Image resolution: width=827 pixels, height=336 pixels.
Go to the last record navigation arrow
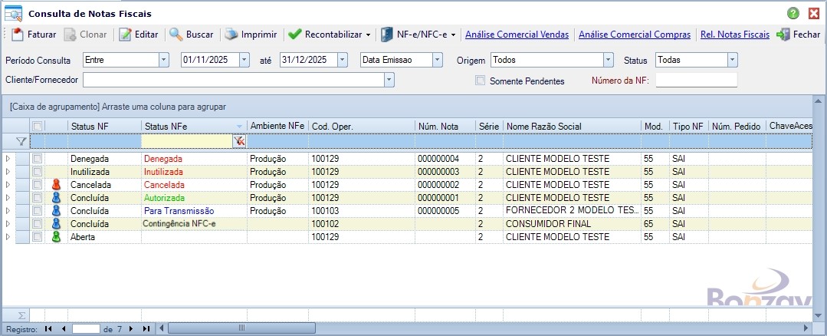point(146,328)
